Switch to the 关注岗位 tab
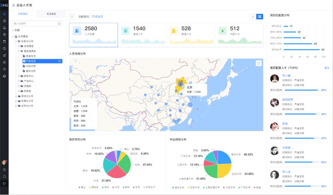The width and height of the screenshot is (333, 195). coord(51,14)
